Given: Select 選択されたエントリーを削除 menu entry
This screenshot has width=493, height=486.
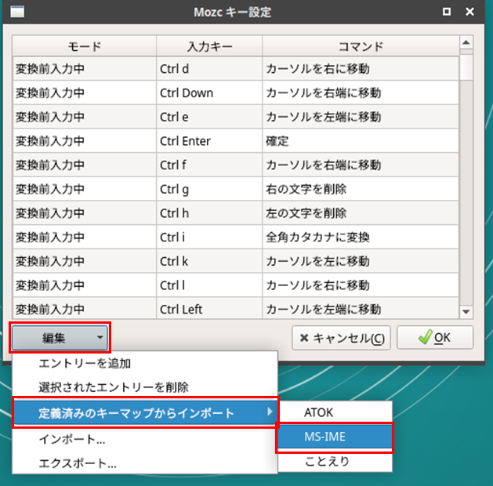Looking at the screenshot, I should 145,387.
